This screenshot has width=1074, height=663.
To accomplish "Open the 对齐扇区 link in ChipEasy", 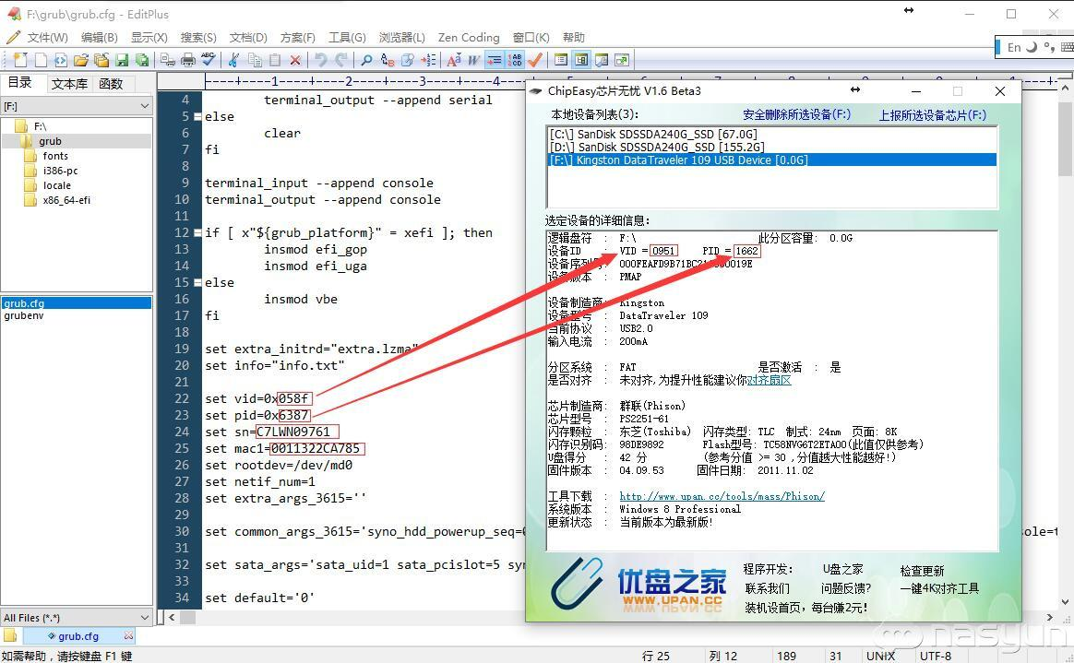I will 769,381.
